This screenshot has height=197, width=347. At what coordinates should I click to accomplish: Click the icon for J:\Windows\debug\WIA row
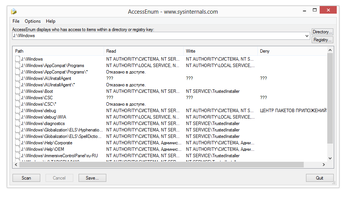17,117
